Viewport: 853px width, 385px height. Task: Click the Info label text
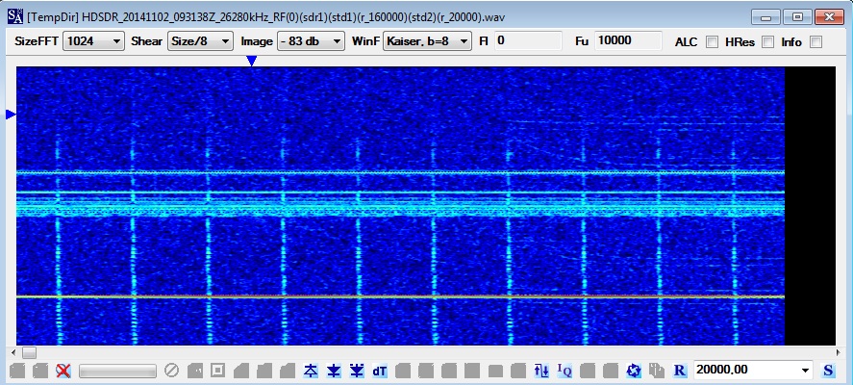coord(791,42)
